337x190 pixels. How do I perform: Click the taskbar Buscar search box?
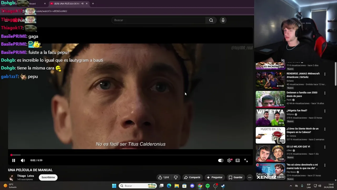click(x=138, y=186)
